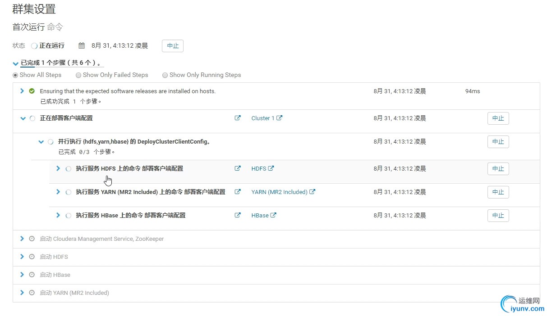547x316 pixels.
Task: Collapse the 已完成 1 个步骤 summary chevron
Action: click(x=16, y=63)
